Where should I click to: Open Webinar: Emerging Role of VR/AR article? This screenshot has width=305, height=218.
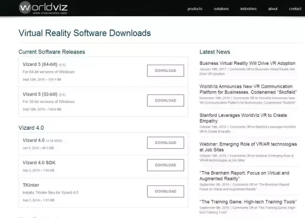[x=248, y=147]
